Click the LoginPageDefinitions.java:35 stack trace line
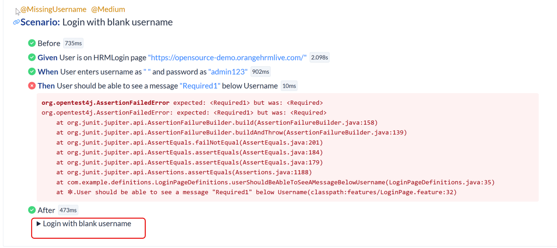The image size is (557, 248). [275, 182]
